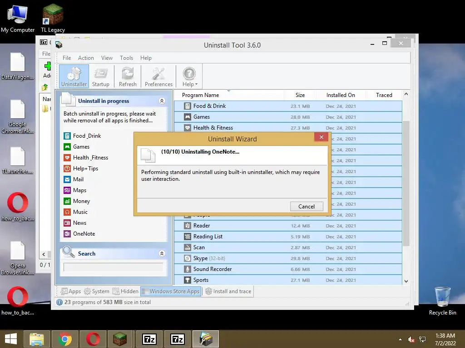Click the Maps icon in batch list
Image resolution: width=465 pixels, height=348 pixels.
[67, 190]
